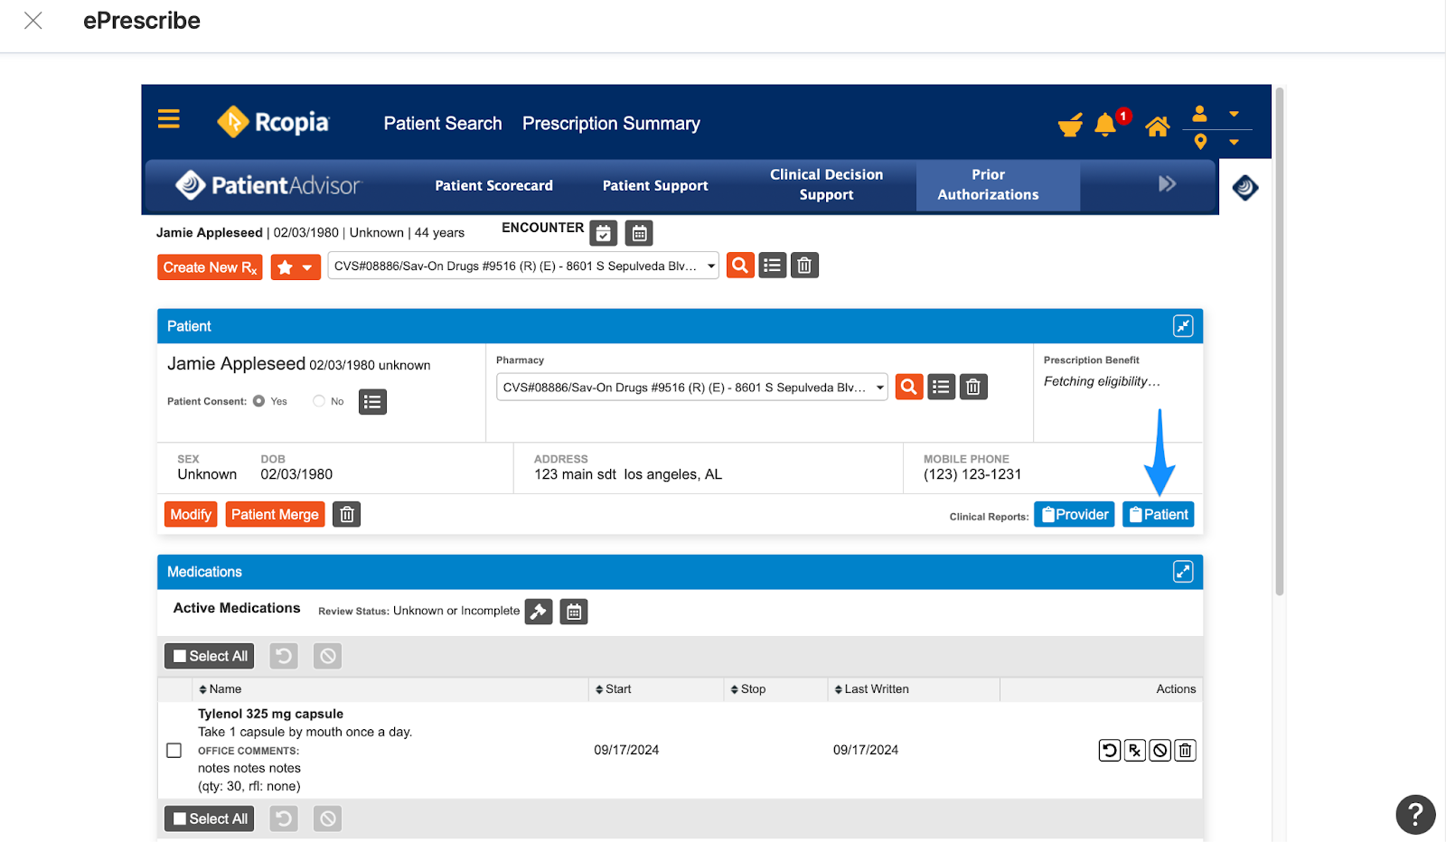Select No for Patient Consent
Screen dimensions: 1446x842
click(318, 400)
